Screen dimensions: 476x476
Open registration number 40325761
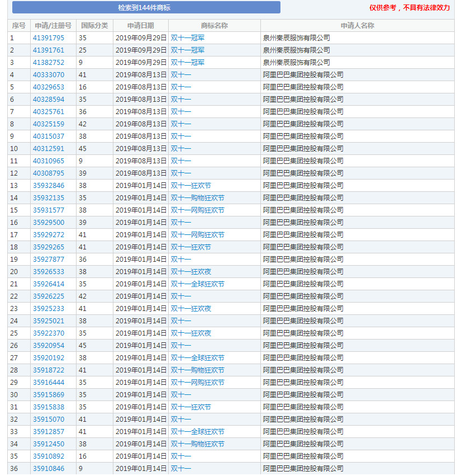(48, 112)
